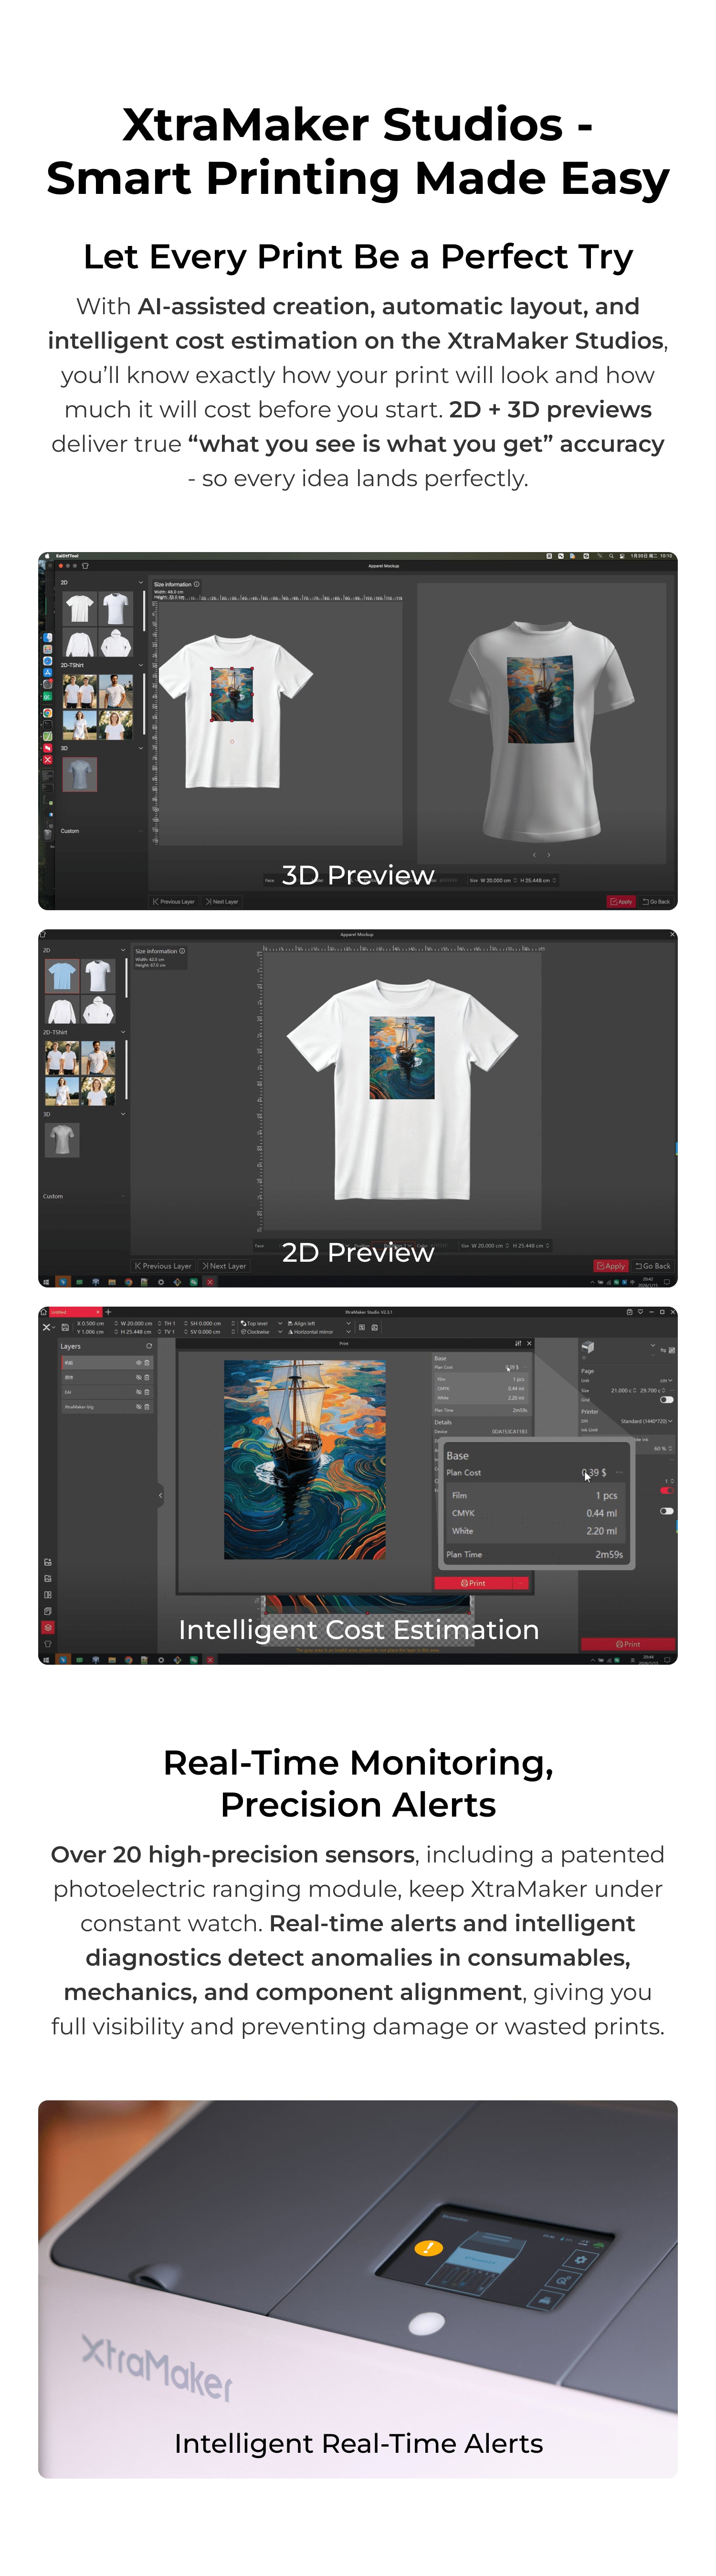Turn off the red toggle switch in the right panel
Image resolution: width=716 pixels, height=2576 pixels.
[x=666, y=1491]
